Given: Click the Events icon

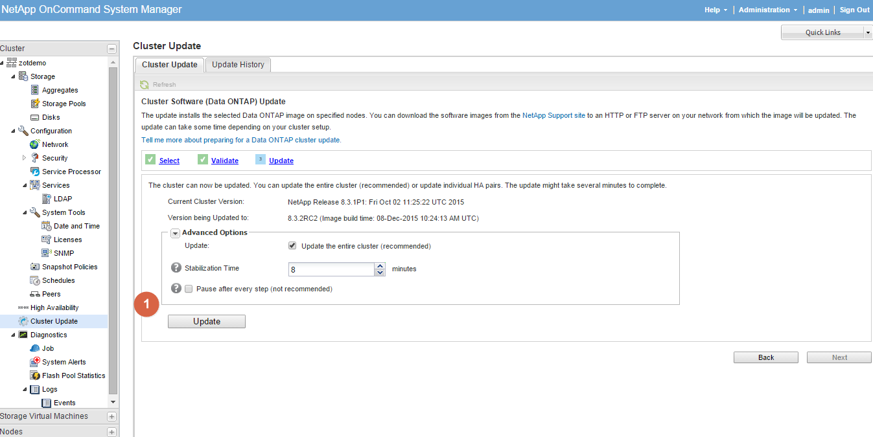Looking at the screenshot, I should tap(47, 403).
